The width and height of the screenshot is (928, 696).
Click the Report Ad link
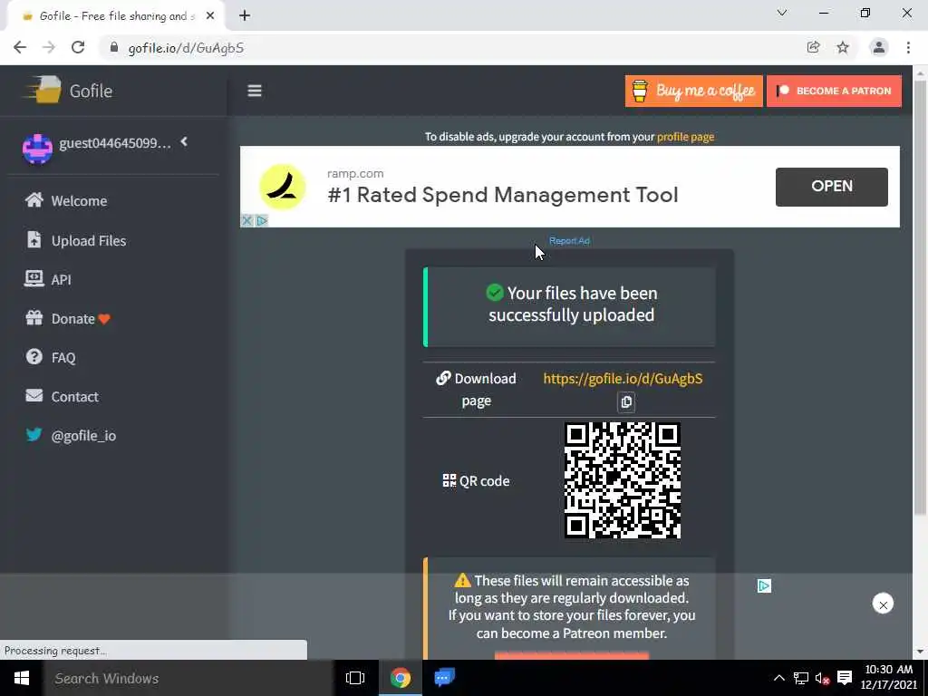coord(569,241)
